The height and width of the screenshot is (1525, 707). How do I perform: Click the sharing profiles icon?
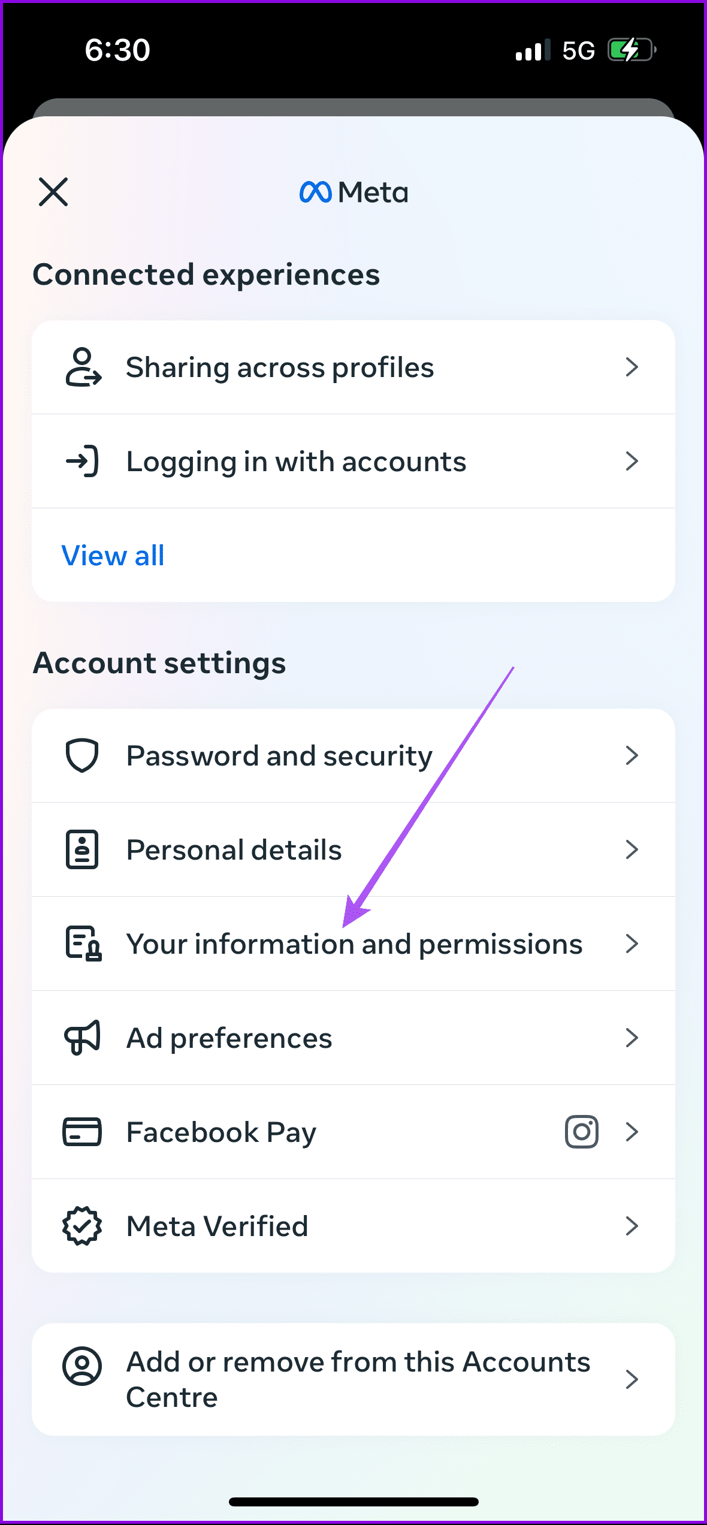82,367
